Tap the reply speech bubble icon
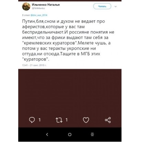Screen dimensions: 148x142 [32, 120]
